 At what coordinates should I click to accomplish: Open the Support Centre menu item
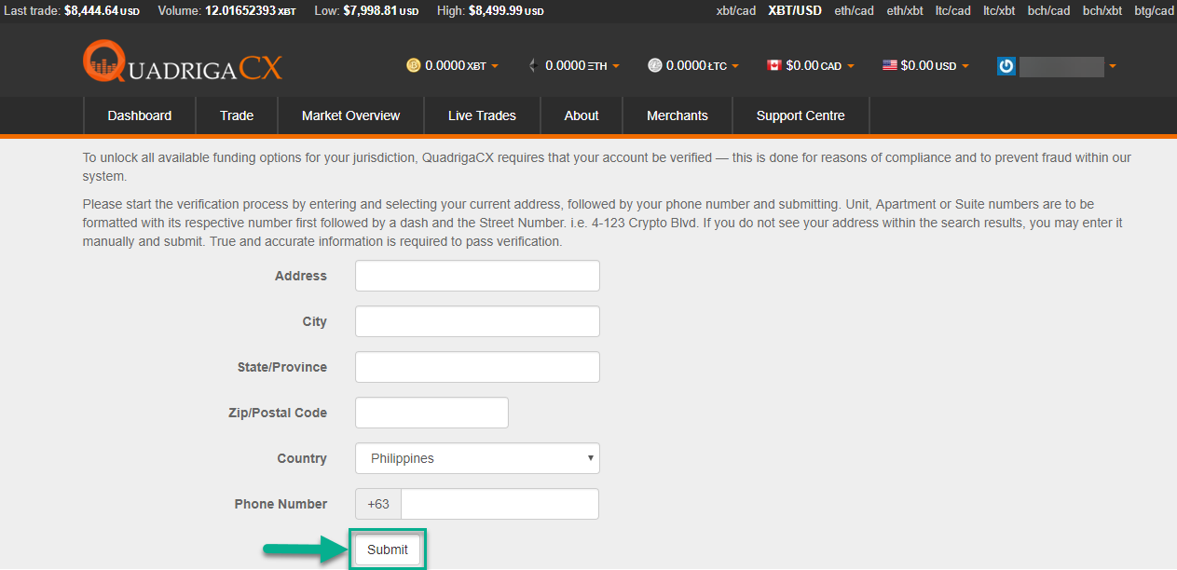(x=801, y=115)
